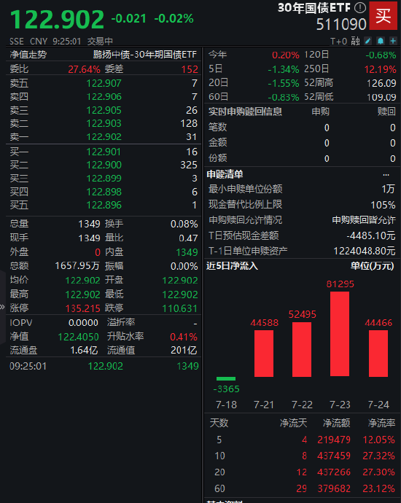This screenshot has height=503, width=401.
Task: Click the 近5日净流入 section header
Action: click(x=232, y=266)
